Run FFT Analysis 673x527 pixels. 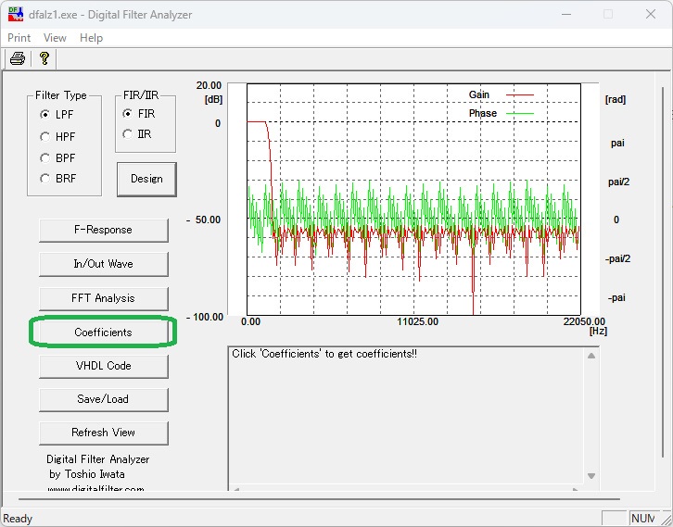[x=103, y=298]
